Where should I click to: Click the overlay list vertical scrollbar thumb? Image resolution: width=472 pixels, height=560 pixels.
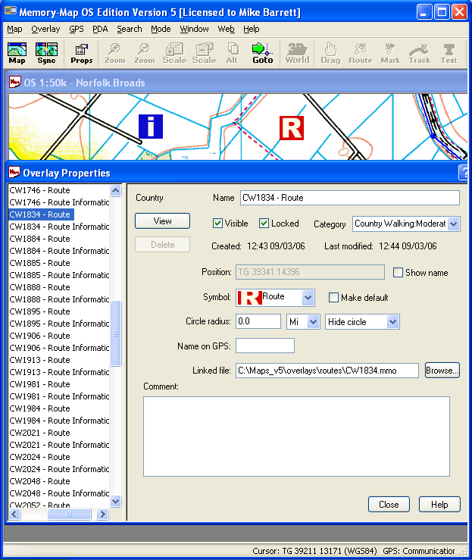(115, 333)
